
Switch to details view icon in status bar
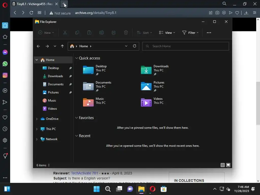point(222,165)
